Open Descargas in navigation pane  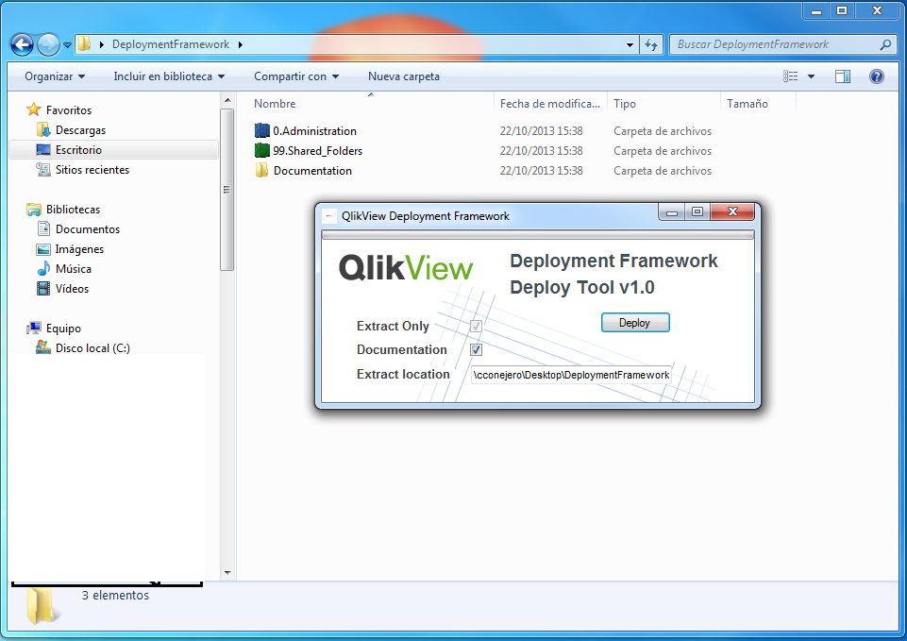point(80,130)
